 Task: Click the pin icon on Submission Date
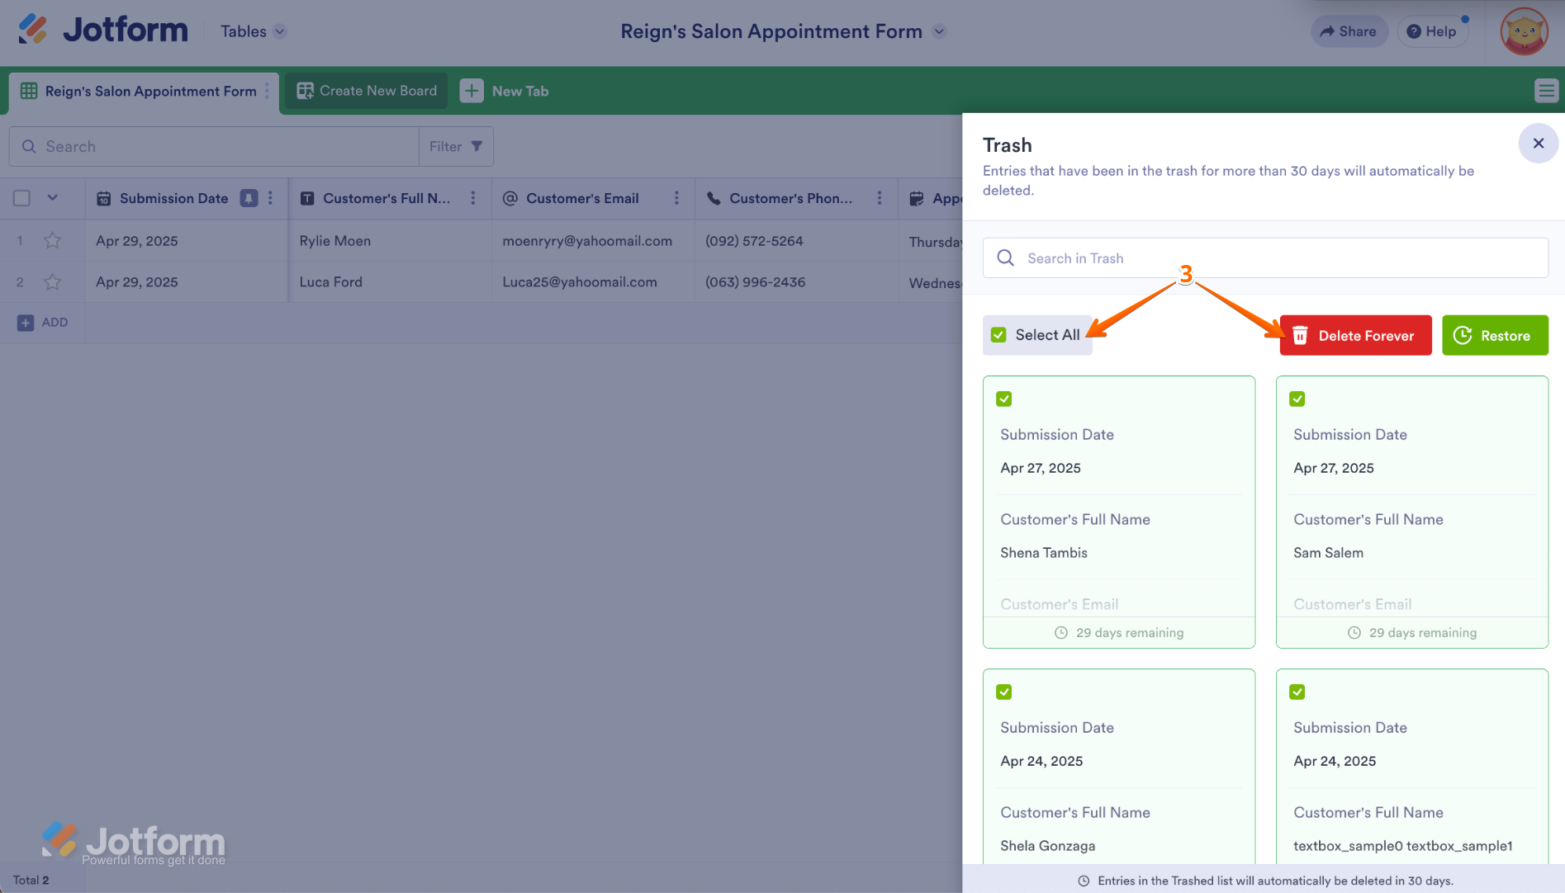point(249,198)
